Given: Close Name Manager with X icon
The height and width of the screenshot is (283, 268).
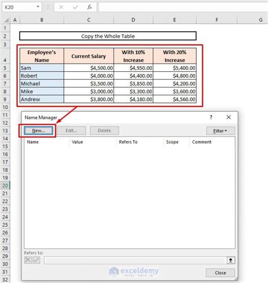Looking at the screenshot, I should [228, 117].
